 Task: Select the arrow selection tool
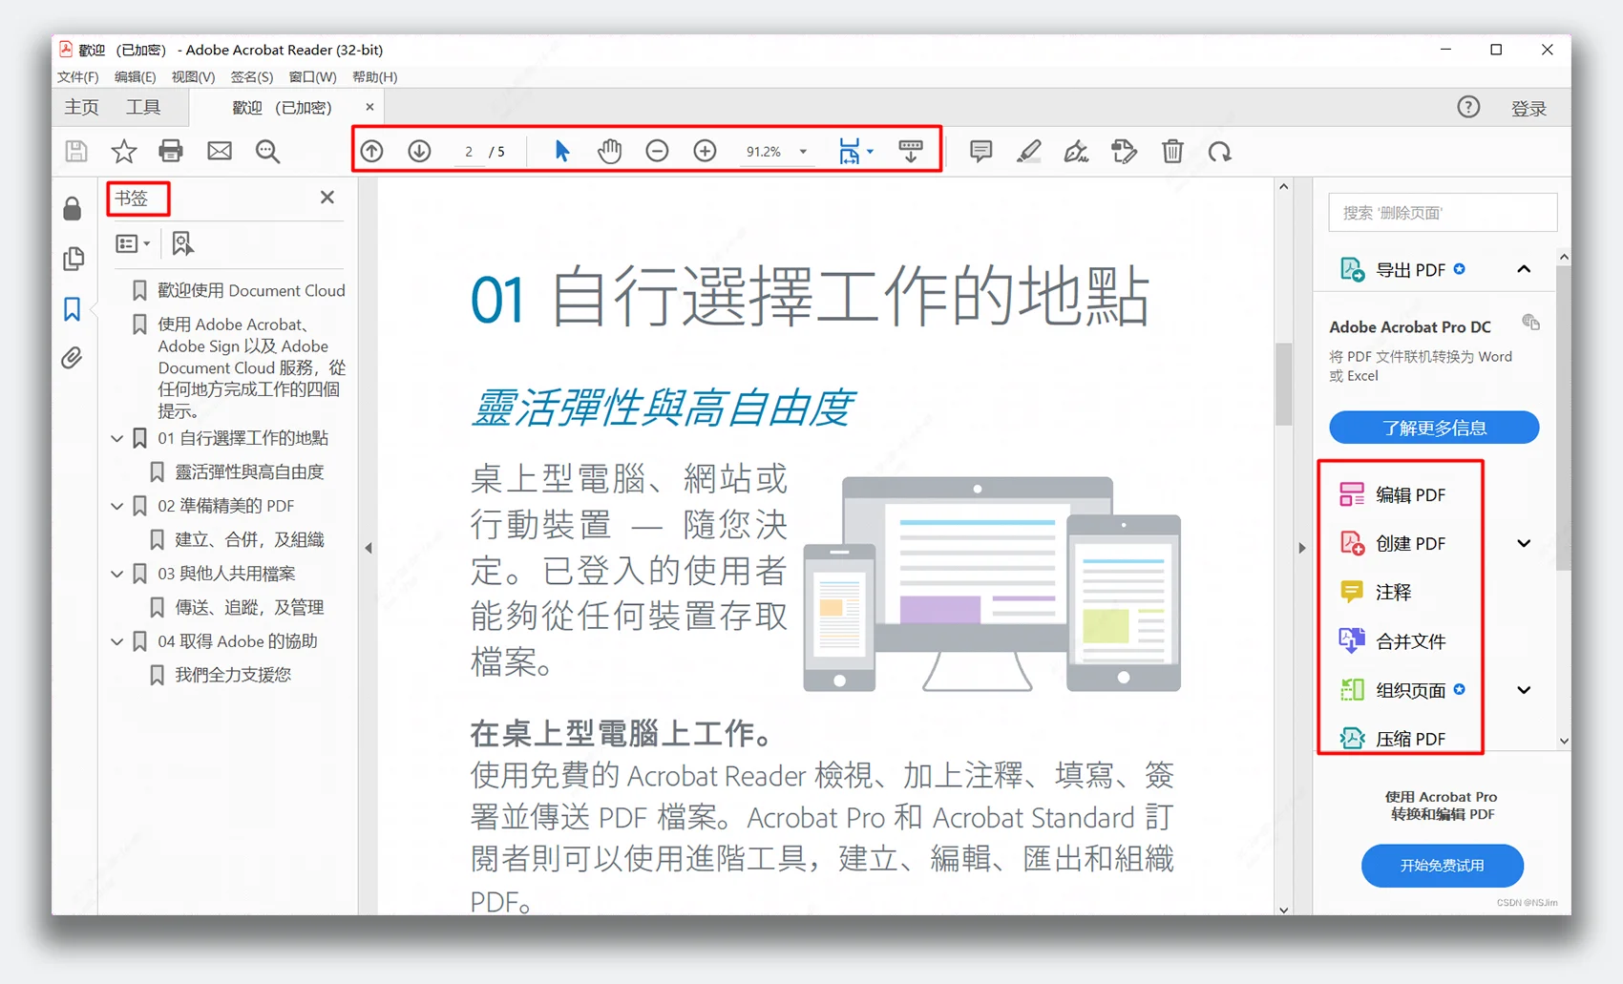pyautogui.click(x=562, y=151)
